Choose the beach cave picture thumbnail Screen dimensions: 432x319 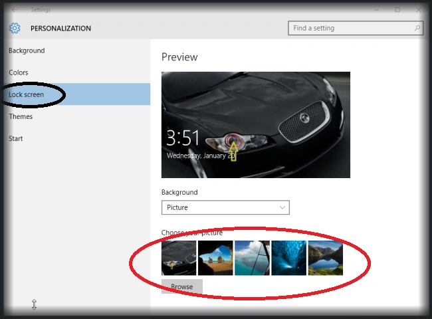(215, 258)
